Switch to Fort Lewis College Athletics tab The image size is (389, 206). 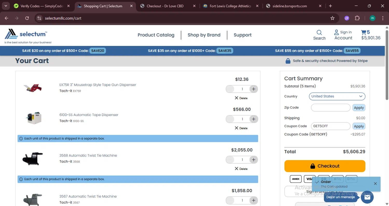tap(231, 6)
